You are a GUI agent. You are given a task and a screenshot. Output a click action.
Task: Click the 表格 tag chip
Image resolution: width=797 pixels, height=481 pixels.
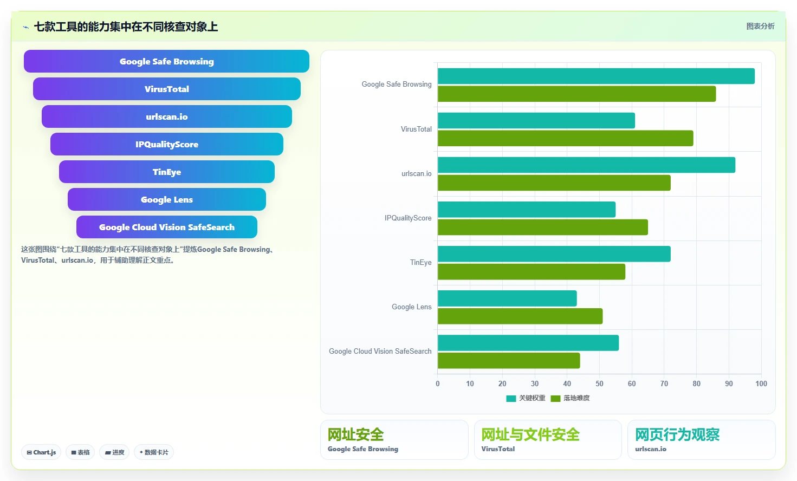80,452
